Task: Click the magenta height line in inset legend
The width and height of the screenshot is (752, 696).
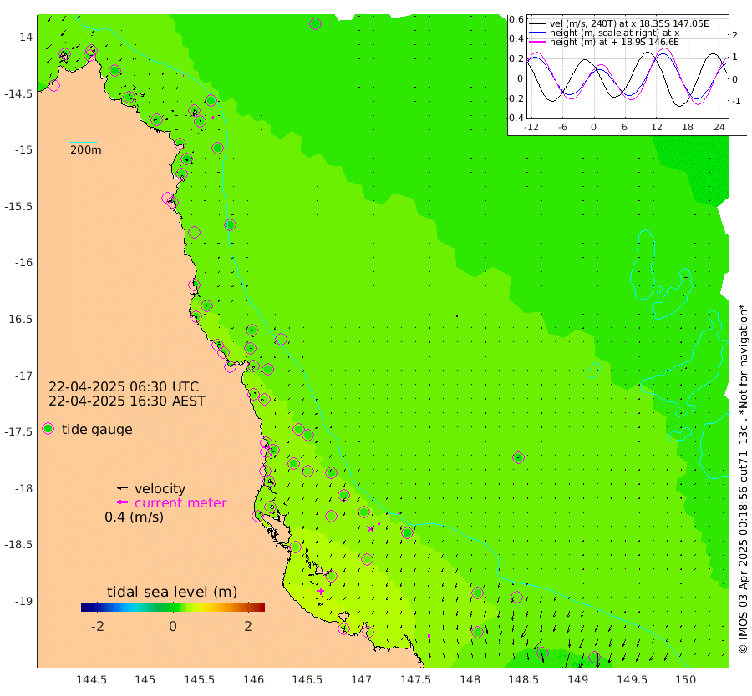Action: click(x=537, y=42)
